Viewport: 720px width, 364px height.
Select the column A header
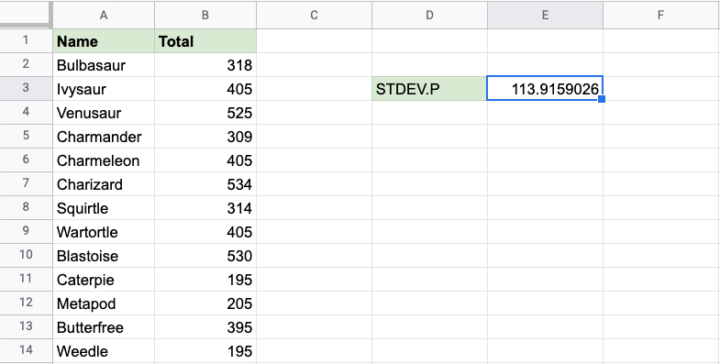pyautogui.click(x=104, y=16)
